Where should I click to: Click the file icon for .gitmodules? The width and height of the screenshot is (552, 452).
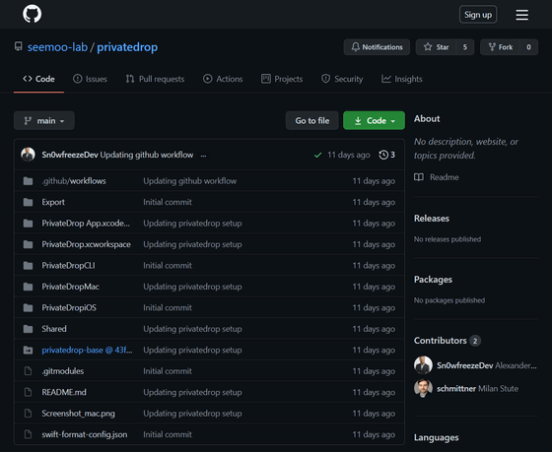click(x=28, y=371)
